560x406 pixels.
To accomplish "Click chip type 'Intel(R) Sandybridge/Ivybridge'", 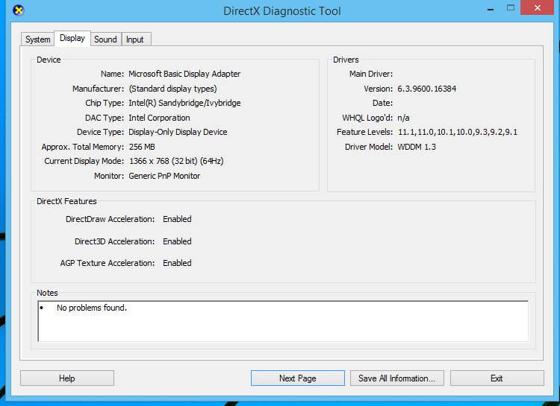I will pyautogui.click(x=184, y=103).
